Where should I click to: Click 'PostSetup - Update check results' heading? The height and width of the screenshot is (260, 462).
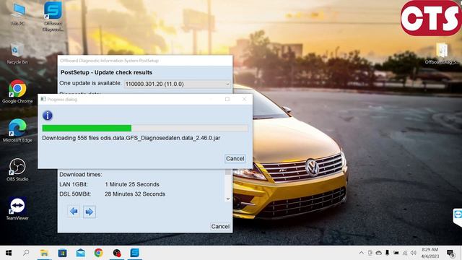[106, 72]
